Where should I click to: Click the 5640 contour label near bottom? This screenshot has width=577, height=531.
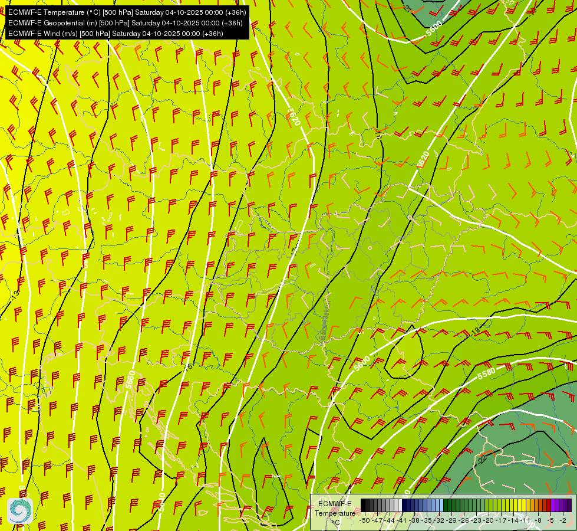point(162,502)
